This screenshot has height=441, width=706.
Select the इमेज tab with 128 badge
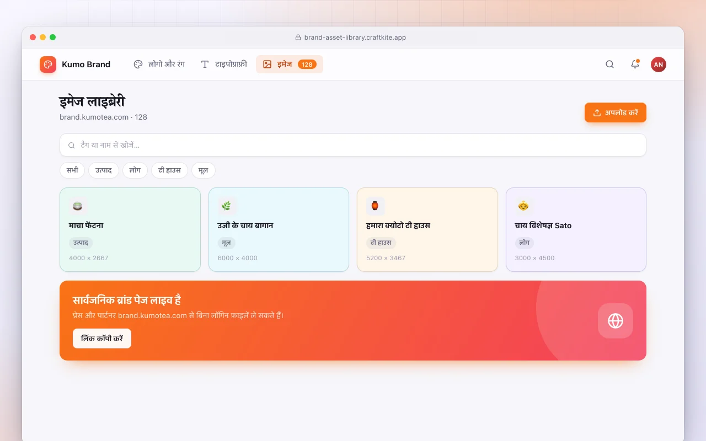coord(290,64)
